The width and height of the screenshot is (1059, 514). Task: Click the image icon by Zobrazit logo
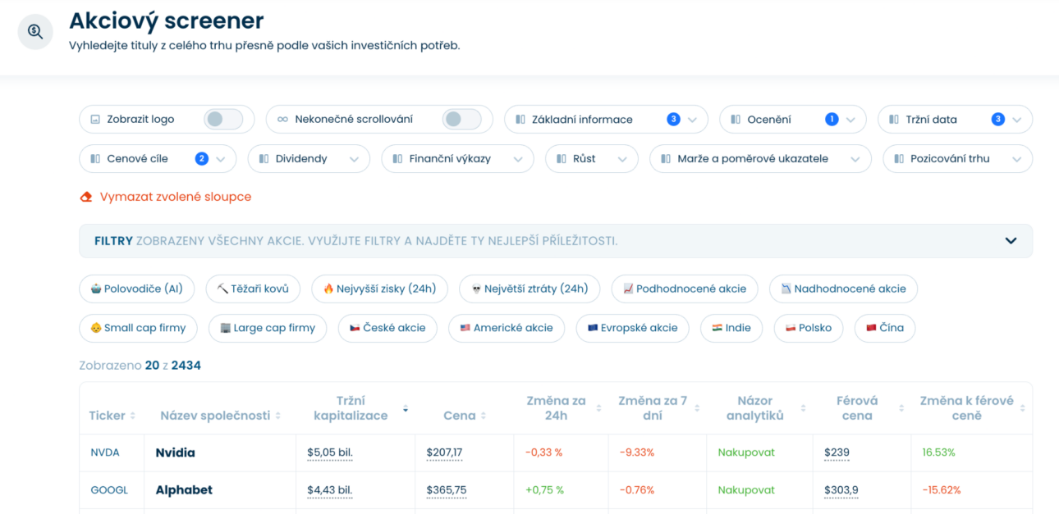(95, 119)
